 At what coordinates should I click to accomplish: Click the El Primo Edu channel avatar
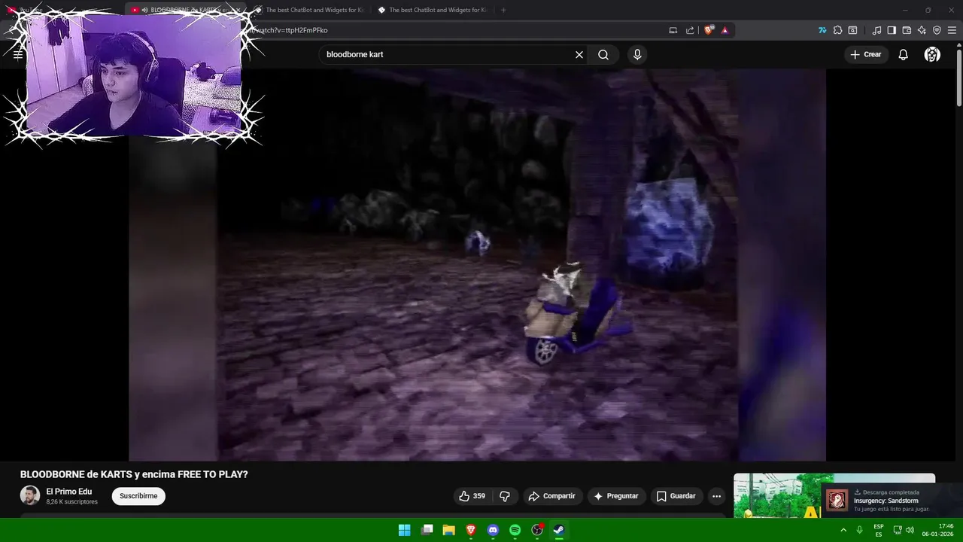(30, 495)
